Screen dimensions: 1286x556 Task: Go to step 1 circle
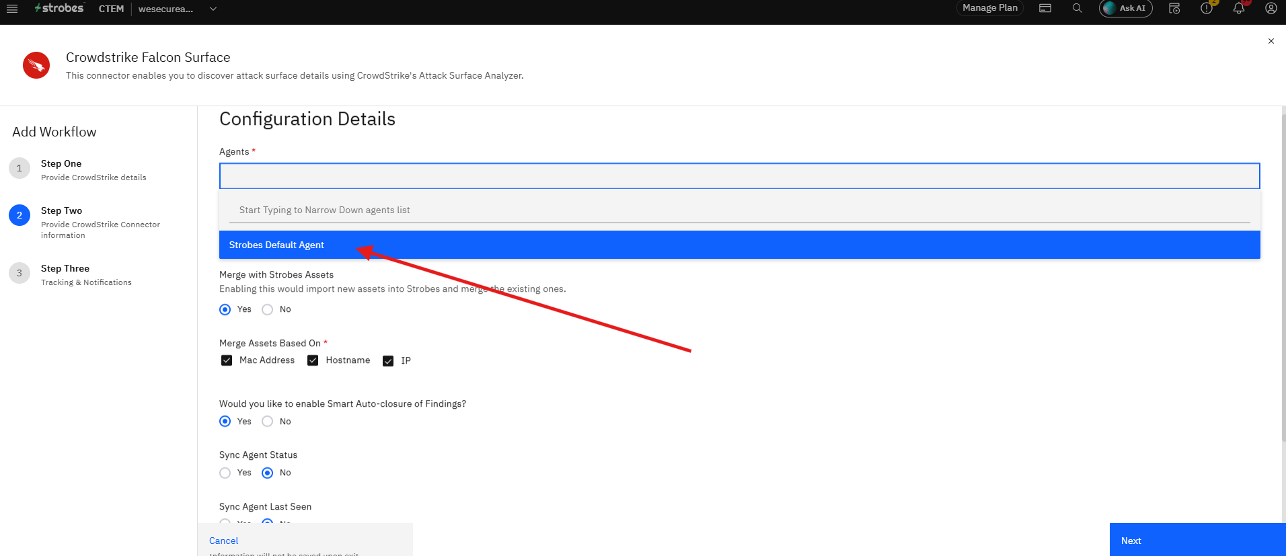tap(20, 168)
